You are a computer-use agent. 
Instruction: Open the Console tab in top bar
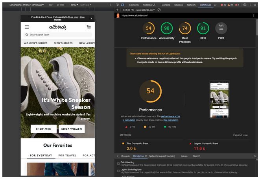pos(166,5)
